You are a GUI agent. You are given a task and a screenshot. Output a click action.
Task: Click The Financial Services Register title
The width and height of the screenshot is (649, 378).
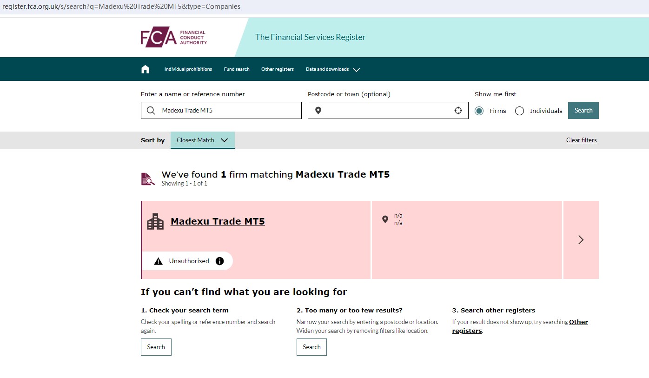tap(311, 37)
